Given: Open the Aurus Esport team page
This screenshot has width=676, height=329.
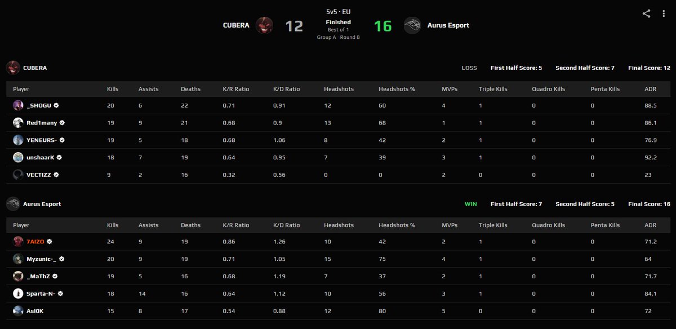Looking at the screenshot, I should click(41, 204).
